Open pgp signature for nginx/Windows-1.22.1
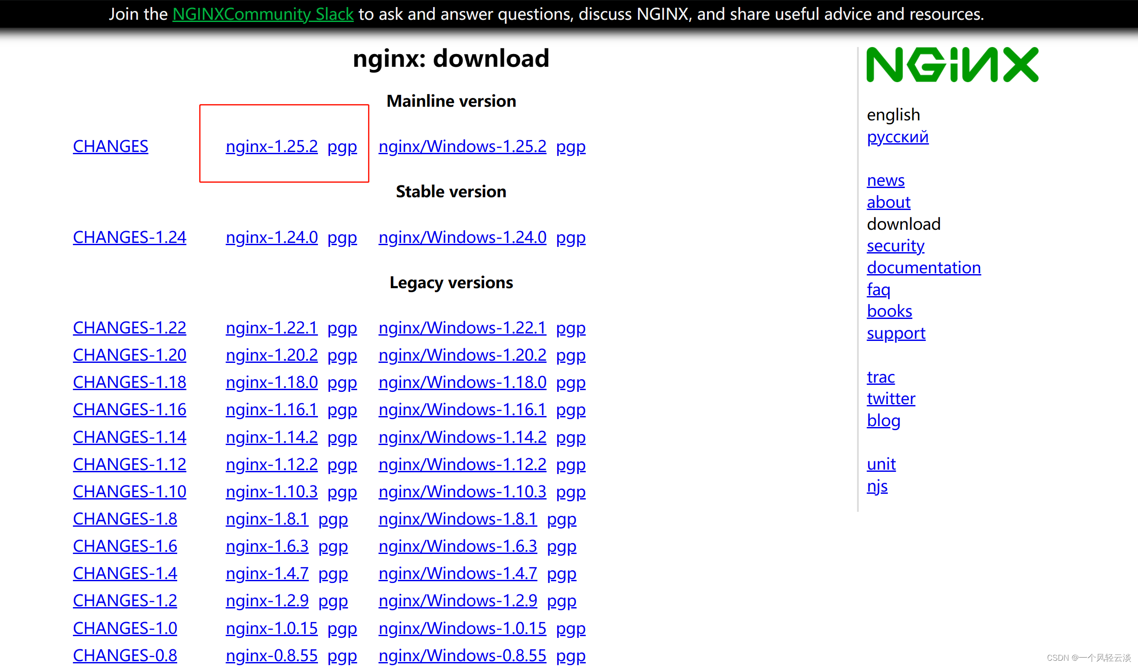This screenshot has height=666, width=1138. (x=570, y=328)
